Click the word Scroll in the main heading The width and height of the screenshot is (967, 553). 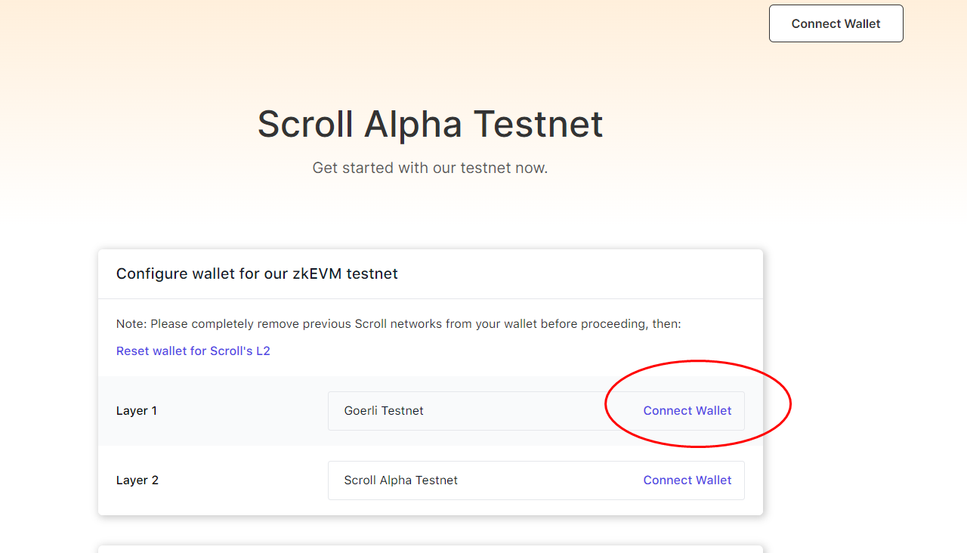click(x=305, y=125)
